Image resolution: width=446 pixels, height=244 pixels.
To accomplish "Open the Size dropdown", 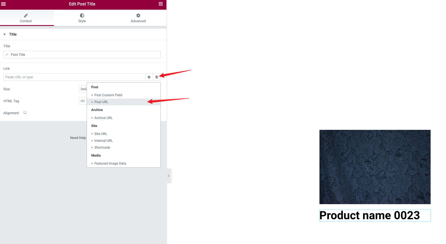I will pos(83,89).
